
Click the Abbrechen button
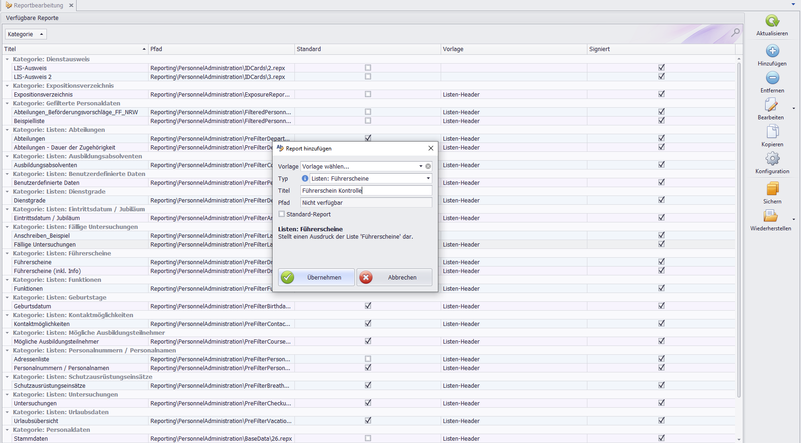coord(394,277)
